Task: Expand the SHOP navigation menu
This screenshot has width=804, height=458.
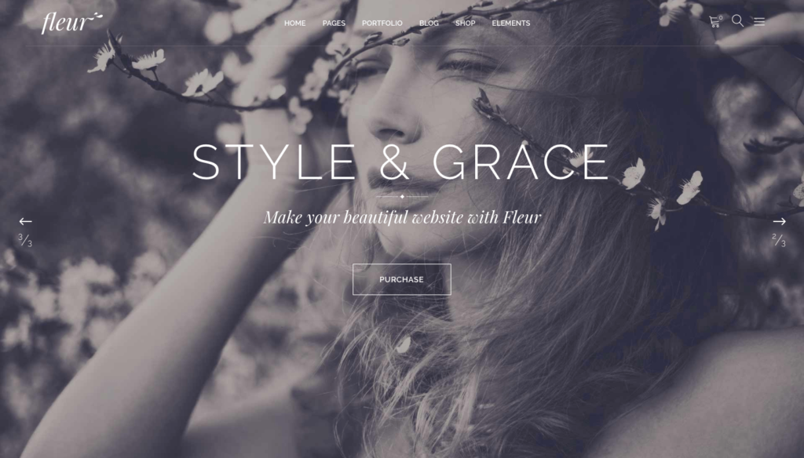Action: [465, 23]
